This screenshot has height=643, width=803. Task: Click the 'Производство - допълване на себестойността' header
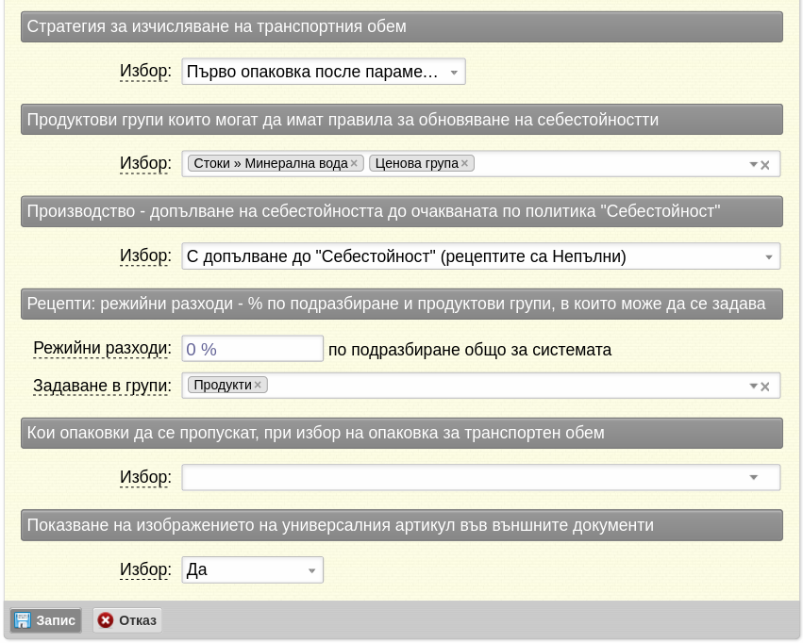point(402,211)
